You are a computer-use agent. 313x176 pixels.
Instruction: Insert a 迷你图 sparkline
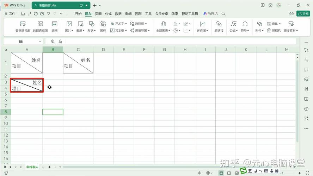point(202,27)
